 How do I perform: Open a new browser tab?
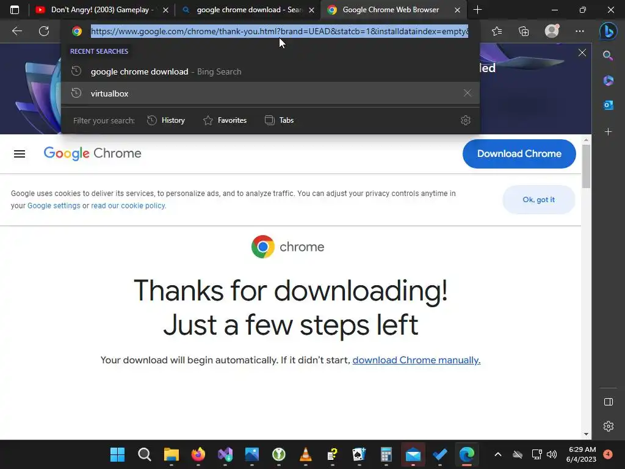pyautogui.click(x=477, y=10)
